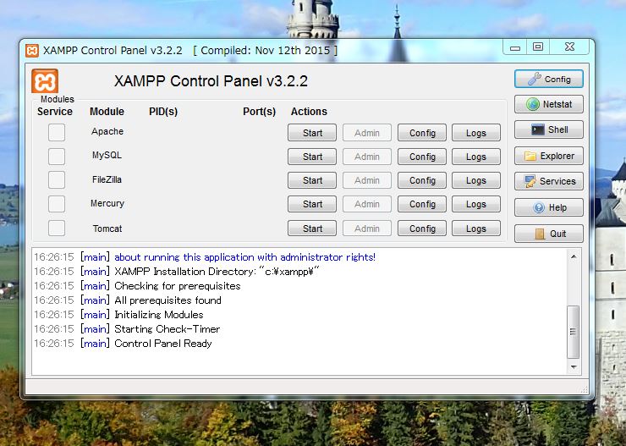Open Help with the question mark icon
Viewport: 626px width, 446px height.
[548, 207]
